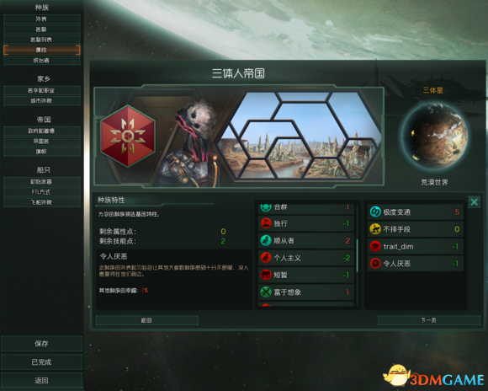Click the red hexagonal empire flag emblem
This screenshot has height=391, width=488.
[x=128, y=136]
